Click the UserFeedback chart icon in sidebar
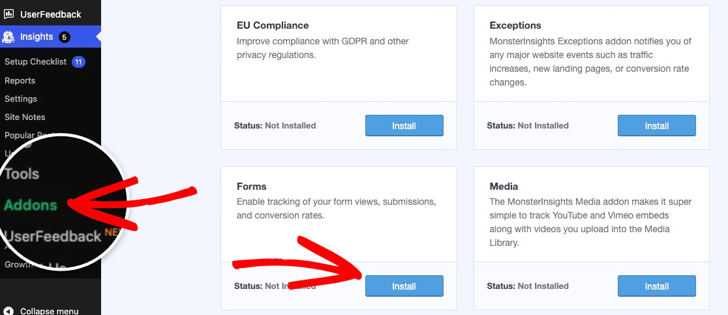 tap(8, 14)
